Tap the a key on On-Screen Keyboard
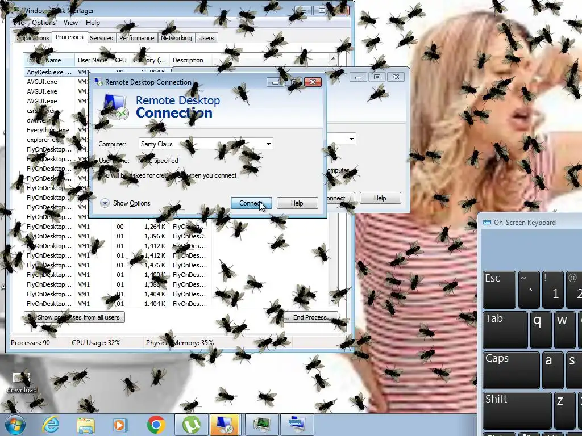 point(553,370)
